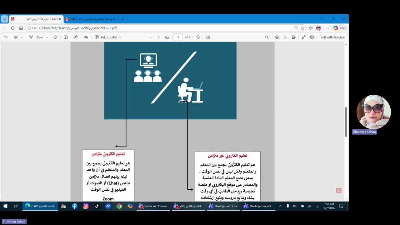Click the zoom magnifier in address bar

[x=296, y=28]
